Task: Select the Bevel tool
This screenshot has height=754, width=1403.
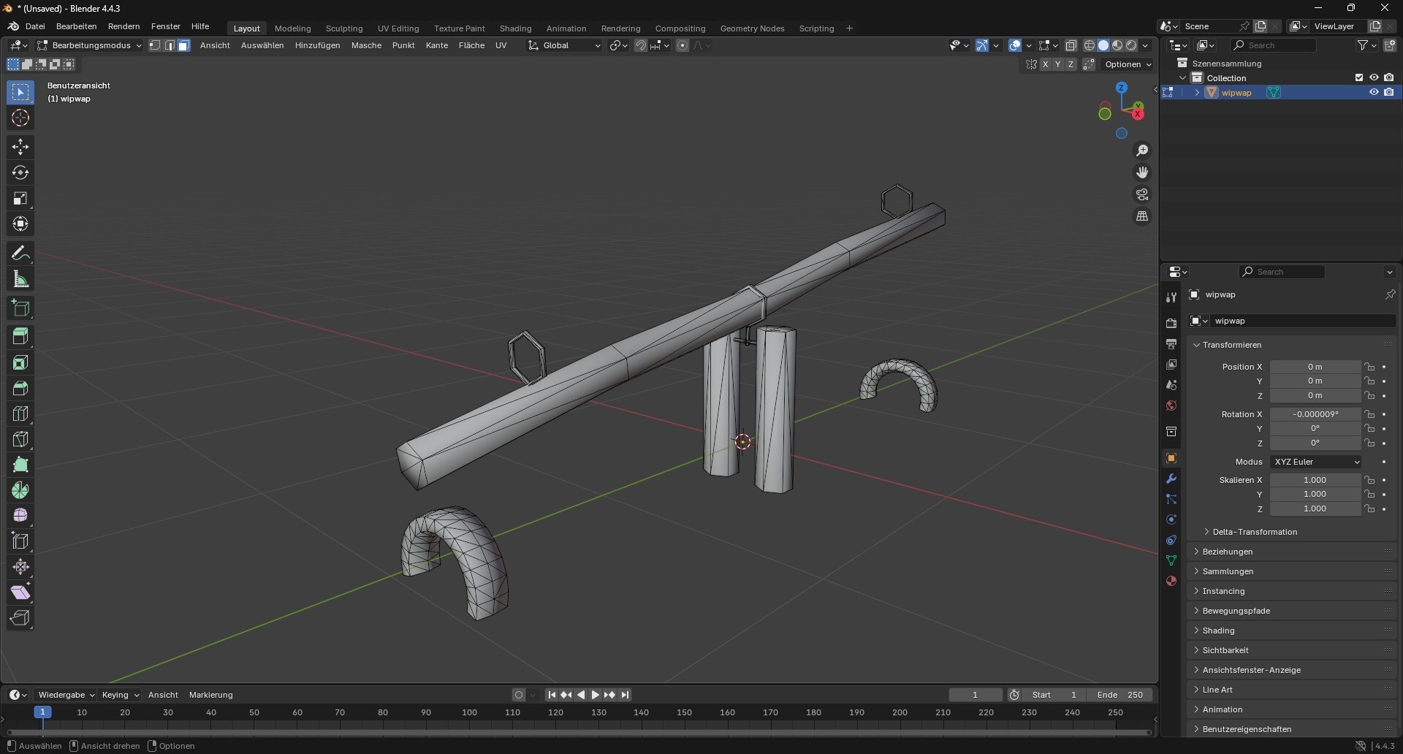Action: (20, 388)
